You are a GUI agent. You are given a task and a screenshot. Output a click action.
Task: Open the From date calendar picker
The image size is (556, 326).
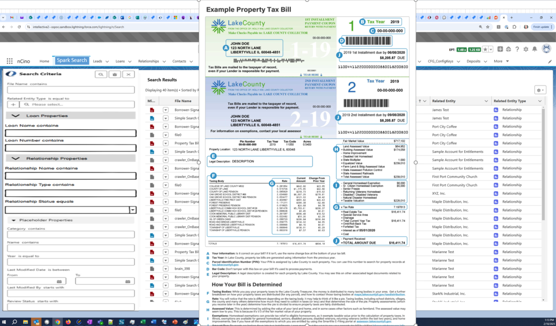pos(59,281)
